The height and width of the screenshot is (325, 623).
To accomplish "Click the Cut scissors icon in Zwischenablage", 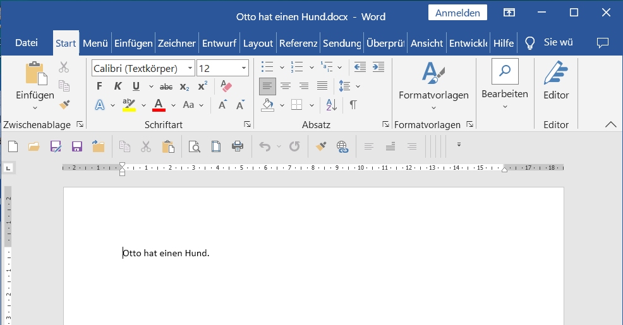I will (64, 67).
